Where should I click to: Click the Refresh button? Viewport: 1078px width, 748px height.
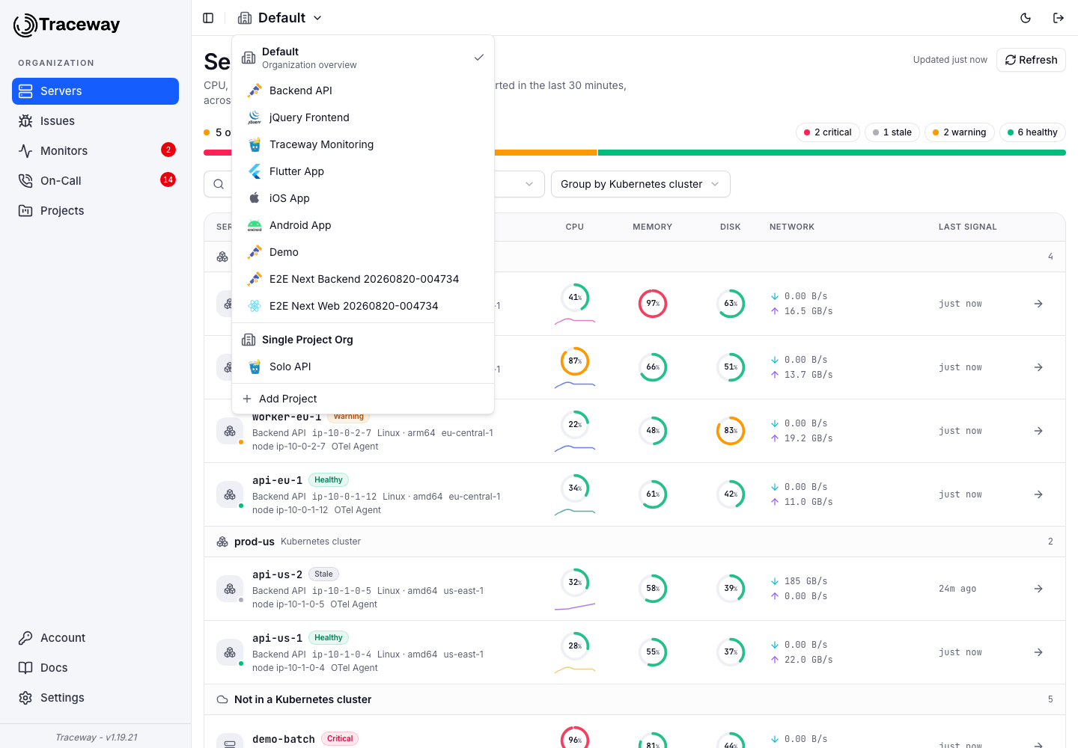tap(1031, 60)
